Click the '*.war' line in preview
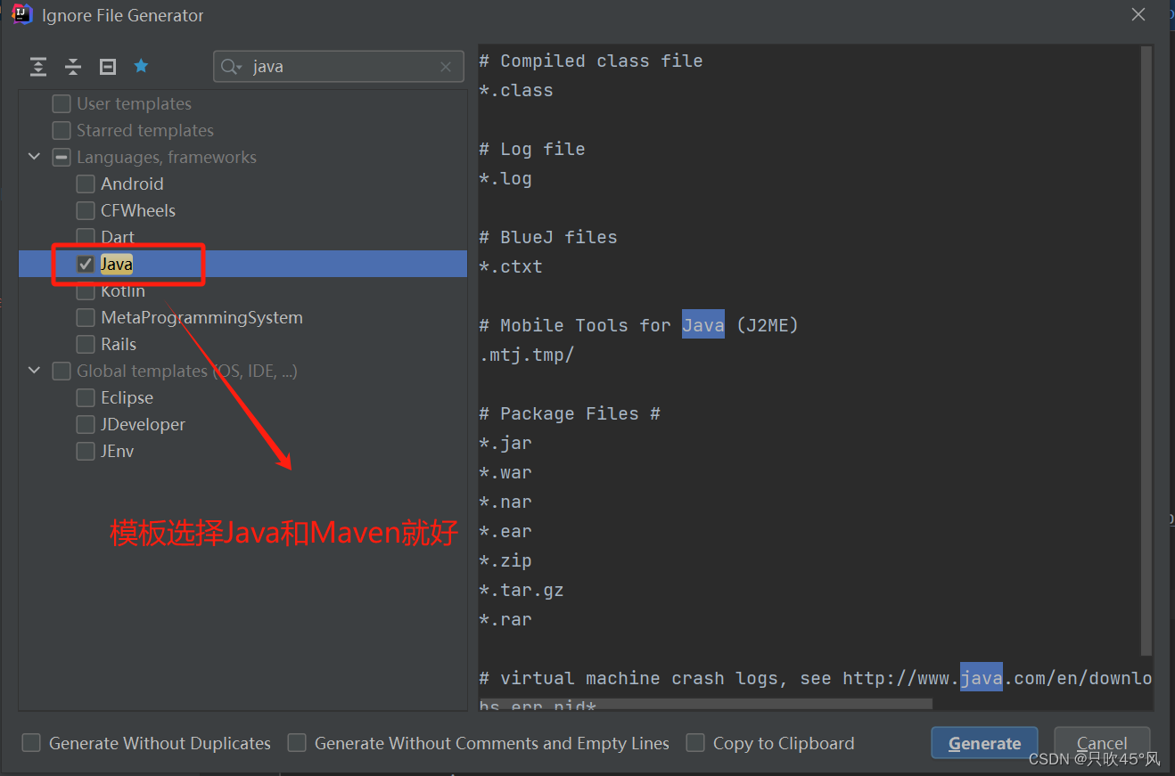Image resolution: width=1175 pixels, height=776 pixels. (x=505, y=472)
